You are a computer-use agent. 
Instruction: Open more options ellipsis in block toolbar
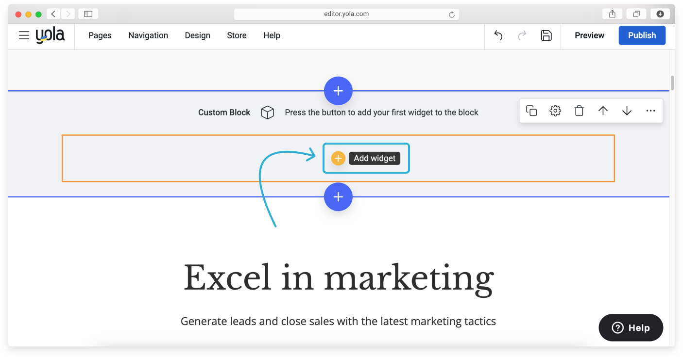coord(650,111)
